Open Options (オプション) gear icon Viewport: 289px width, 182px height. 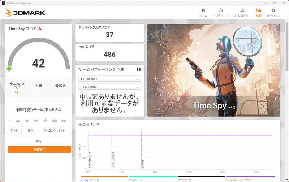(x=273, y=10)
